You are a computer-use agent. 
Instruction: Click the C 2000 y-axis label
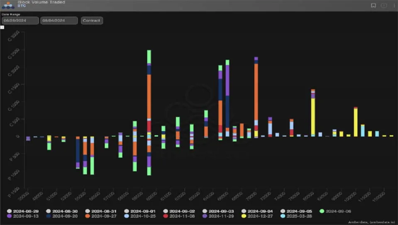tap(14, 71)
